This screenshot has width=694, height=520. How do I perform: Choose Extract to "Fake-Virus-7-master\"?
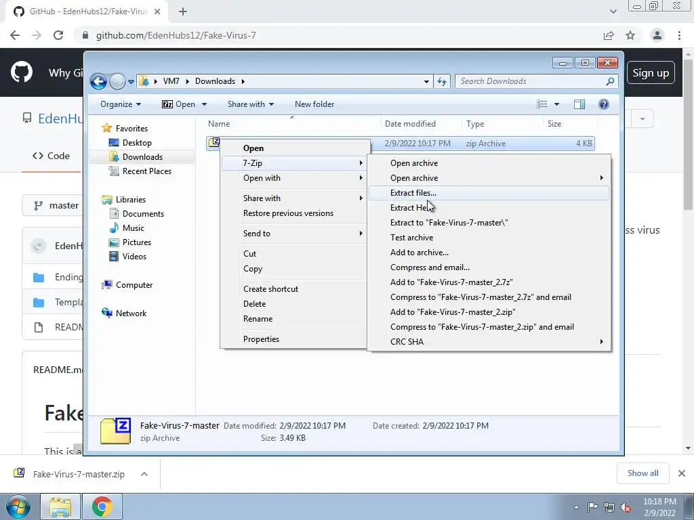click(489, 222)
